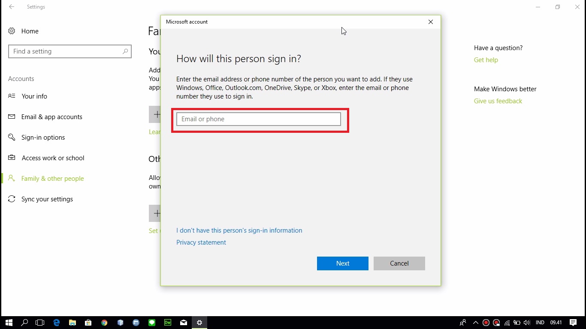This screenshot has width=586, height=329.
Task: Click the 'Make Windows better' text
Action: (x=505, y=89)
